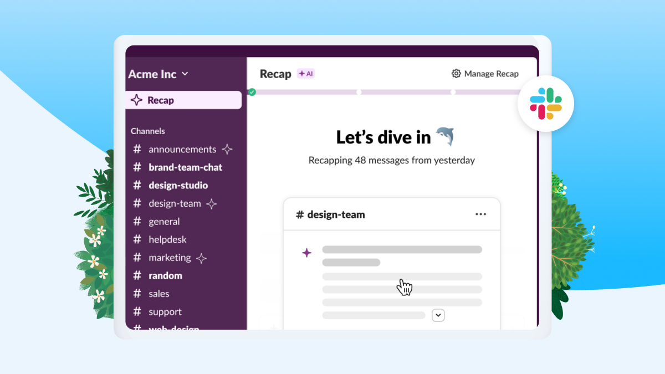
Task: Click the green checkmark on the progress bar
Action: (x=252, y=92)
